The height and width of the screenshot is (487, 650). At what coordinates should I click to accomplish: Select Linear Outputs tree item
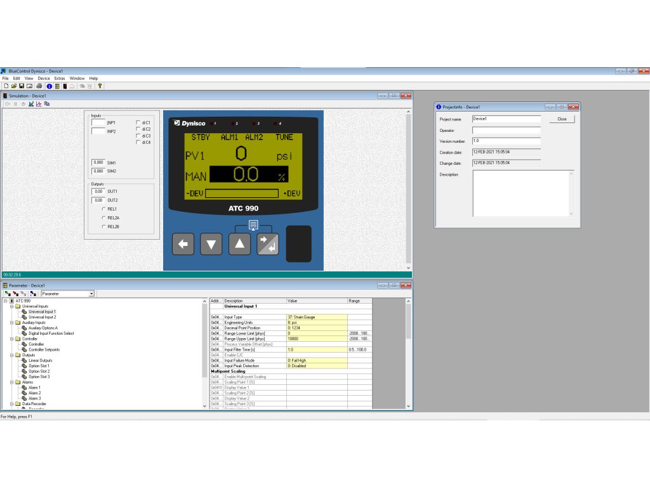[x=40, y=360]
